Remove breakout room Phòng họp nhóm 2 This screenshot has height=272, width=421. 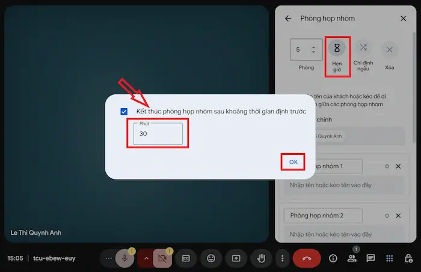coord(398,216)
